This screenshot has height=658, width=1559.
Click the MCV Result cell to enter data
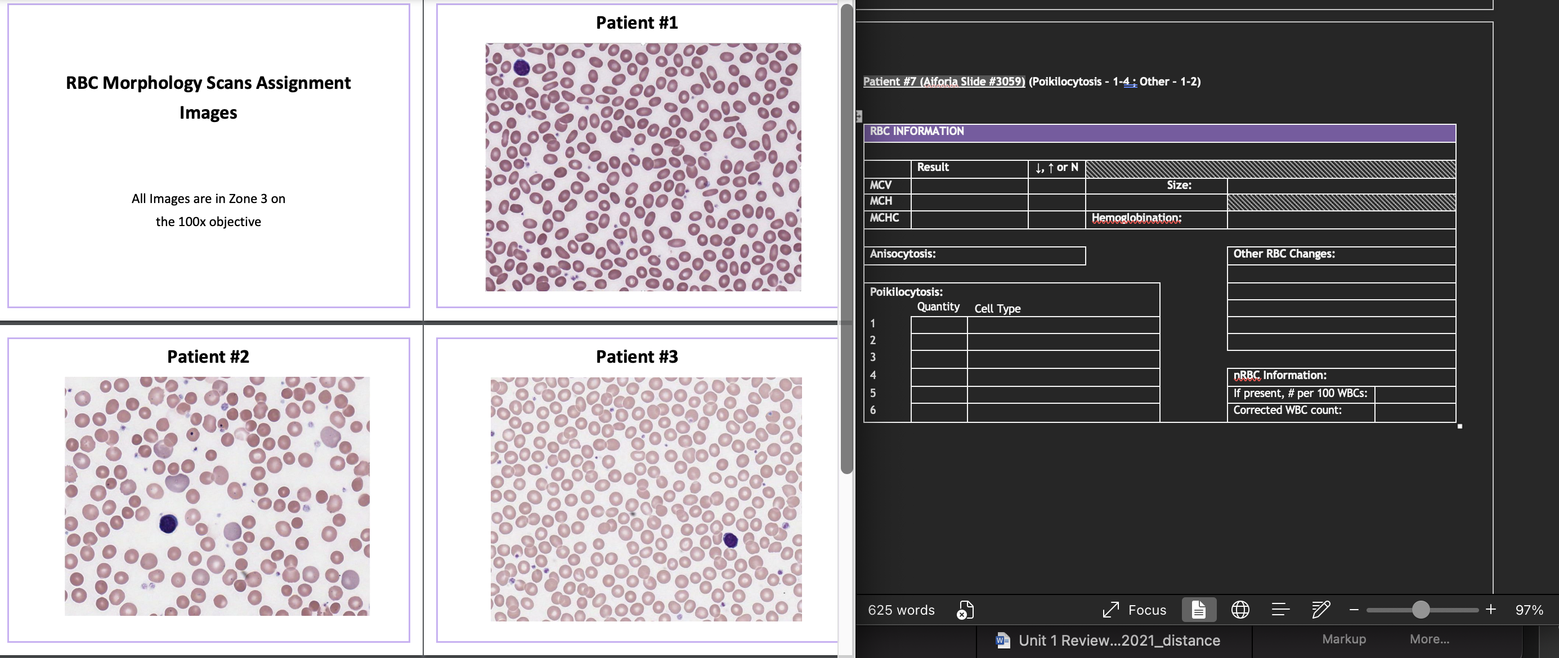coord(968,185)
